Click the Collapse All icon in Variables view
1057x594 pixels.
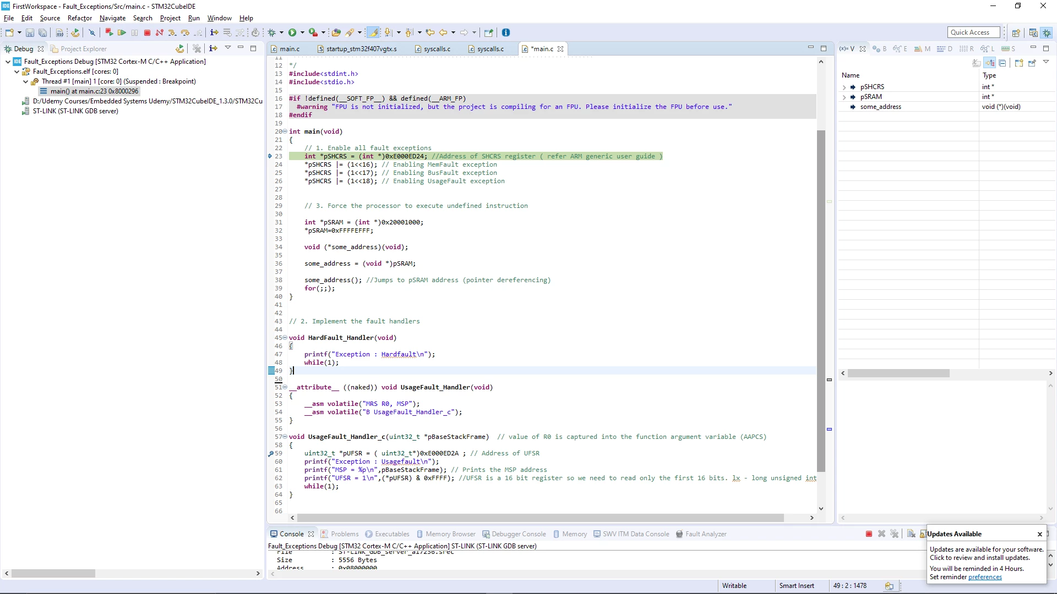[1002, 63]
